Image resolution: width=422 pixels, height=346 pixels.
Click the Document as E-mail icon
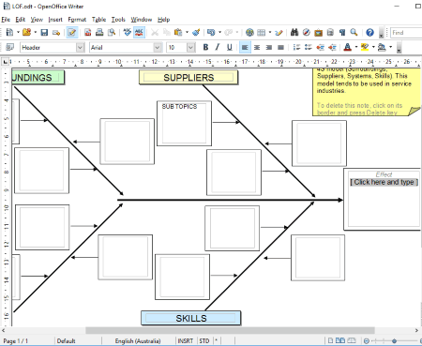pyautogui.click(x=56, y=32)
